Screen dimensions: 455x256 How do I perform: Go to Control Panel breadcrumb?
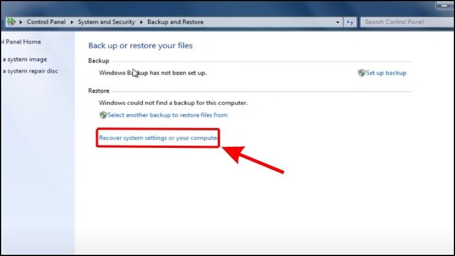pos(46,22)
